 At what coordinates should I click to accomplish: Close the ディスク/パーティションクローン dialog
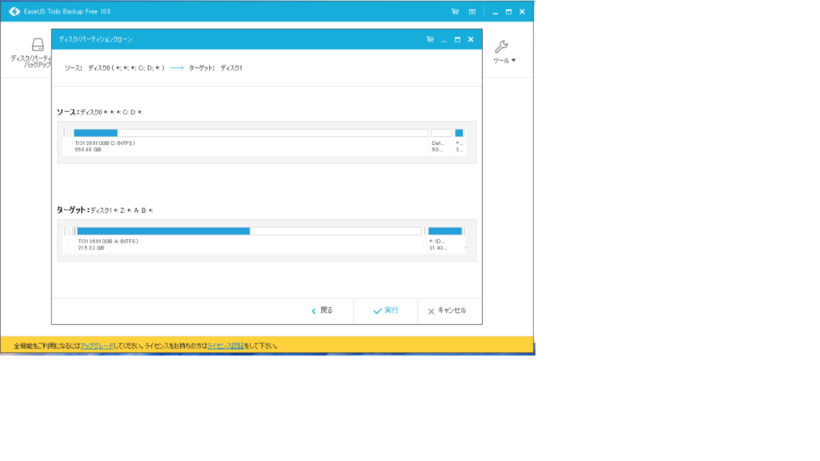(471, 39)
